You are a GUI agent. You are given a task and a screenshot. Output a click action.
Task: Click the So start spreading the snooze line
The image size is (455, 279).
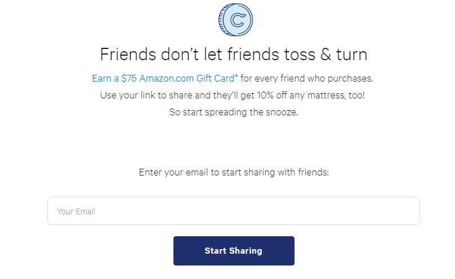(234, 112)
